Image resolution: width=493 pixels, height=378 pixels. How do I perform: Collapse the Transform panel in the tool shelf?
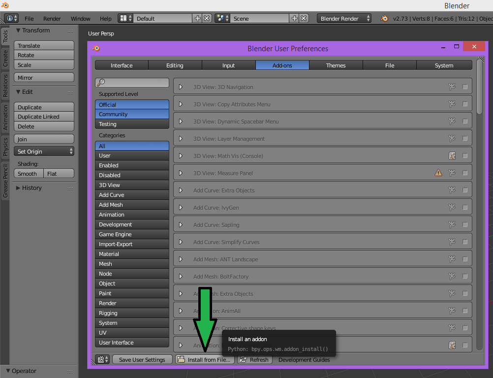tap(18, 30)
